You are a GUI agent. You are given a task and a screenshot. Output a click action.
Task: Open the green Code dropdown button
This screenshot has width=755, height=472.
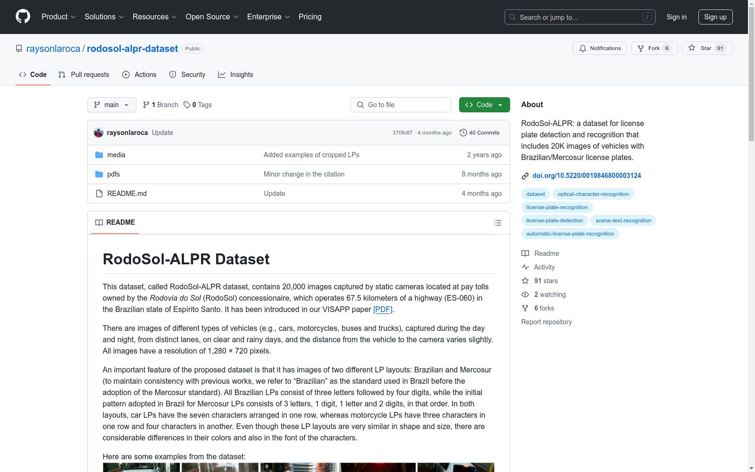click(485, 105)
